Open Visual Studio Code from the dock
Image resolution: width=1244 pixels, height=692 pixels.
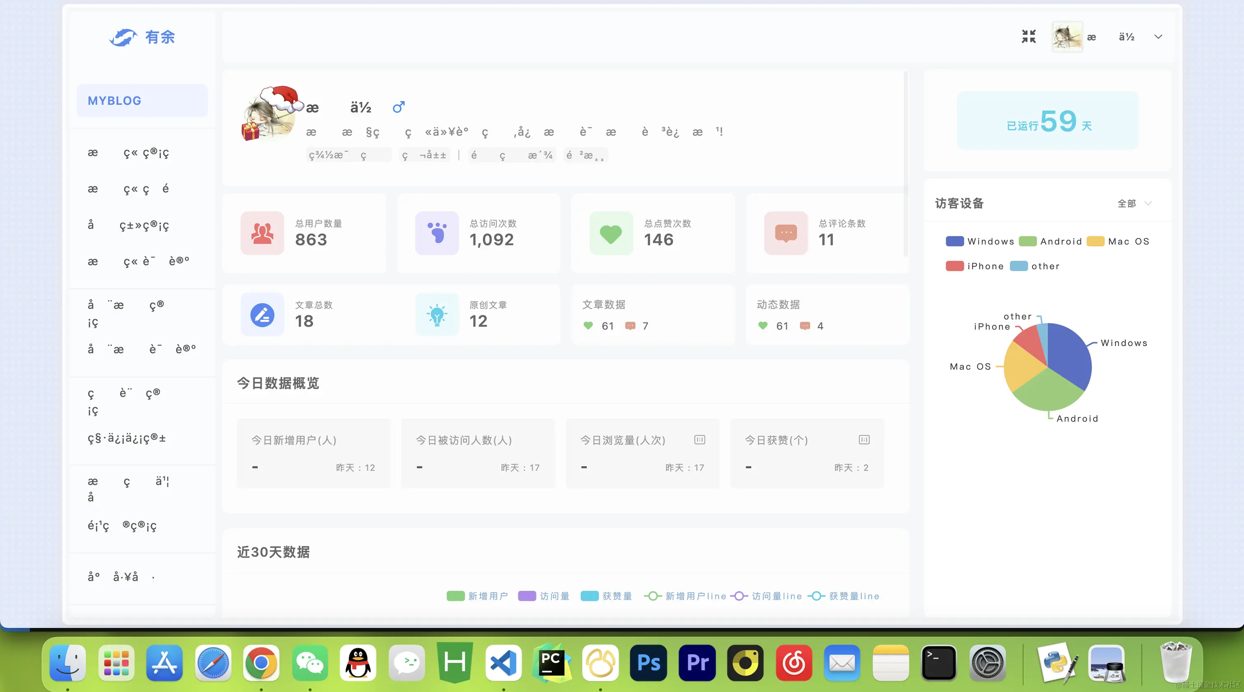click(x=503, y=662)
